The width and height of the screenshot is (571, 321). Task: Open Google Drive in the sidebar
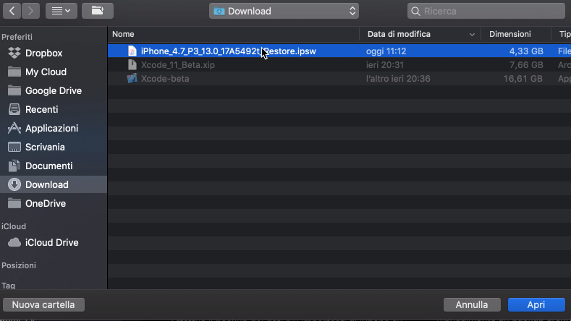coord(54,90)
